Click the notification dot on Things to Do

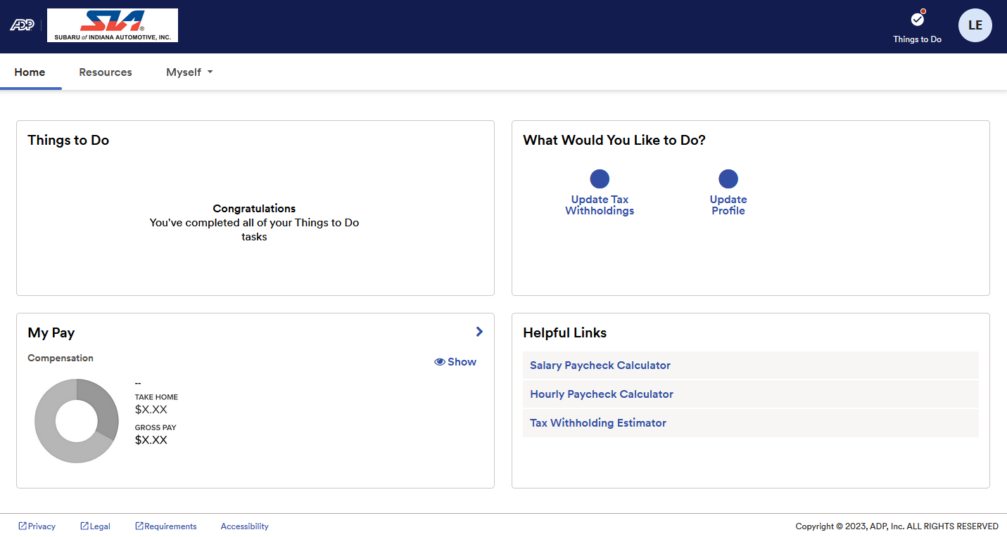(922, 12)
